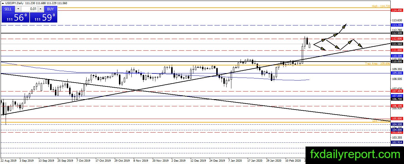Click the 110.000 price level label
Screen dimensions: 404x164
pyautogui.click(x=397, y=62)
